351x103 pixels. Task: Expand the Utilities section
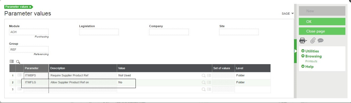pyautogui.click(x=310, y=51)
